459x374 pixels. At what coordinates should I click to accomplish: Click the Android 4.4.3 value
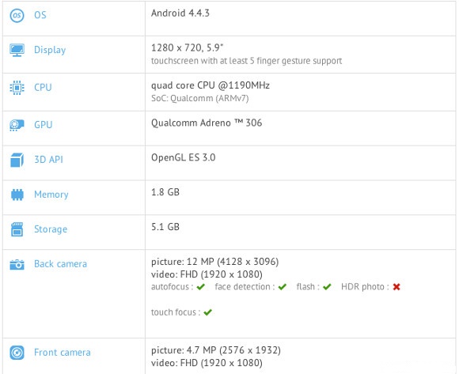tap(180, 13)
